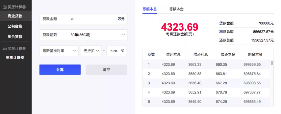Screen dimensions: 281x114
Task: Open 公积金贷 in the sidebar
Action: 15,26
